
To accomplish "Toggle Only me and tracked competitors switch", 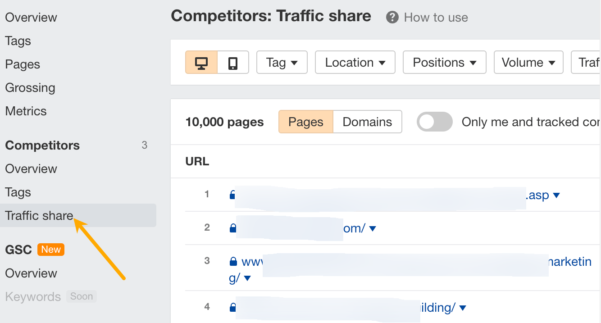I will point(434,122).
